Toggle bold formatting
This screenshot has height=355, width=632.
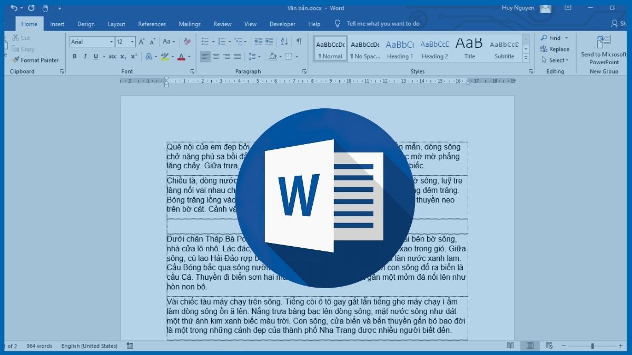tap(74, 57)
